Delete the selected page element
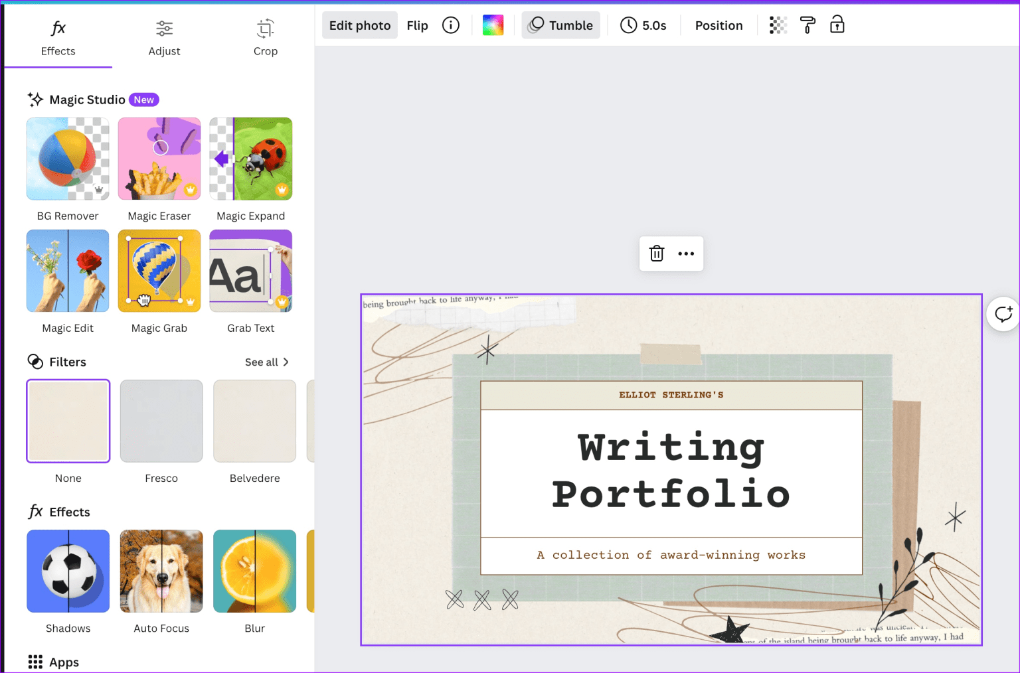 [656, 253]
